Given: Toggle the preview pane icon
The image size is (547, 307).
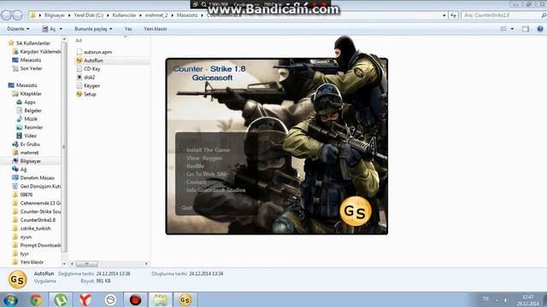Looking at the screenshot, I should coord(526,29).
